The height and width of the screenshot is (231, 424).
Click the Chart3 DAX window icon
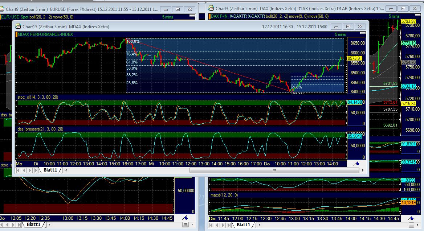point(210,8)
